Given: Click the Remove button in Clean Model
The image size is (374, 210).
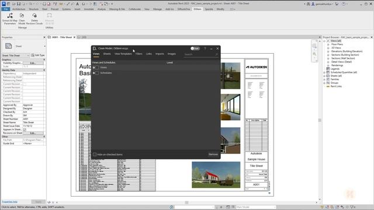Looking at the screenshot, I should 213,154.
